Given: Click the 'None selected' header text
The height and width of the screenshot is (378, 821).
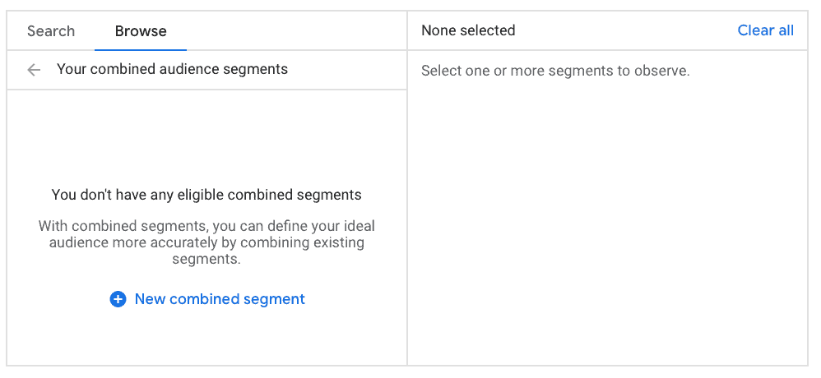Looking at the screenshot, I should (x=468, y=30).
